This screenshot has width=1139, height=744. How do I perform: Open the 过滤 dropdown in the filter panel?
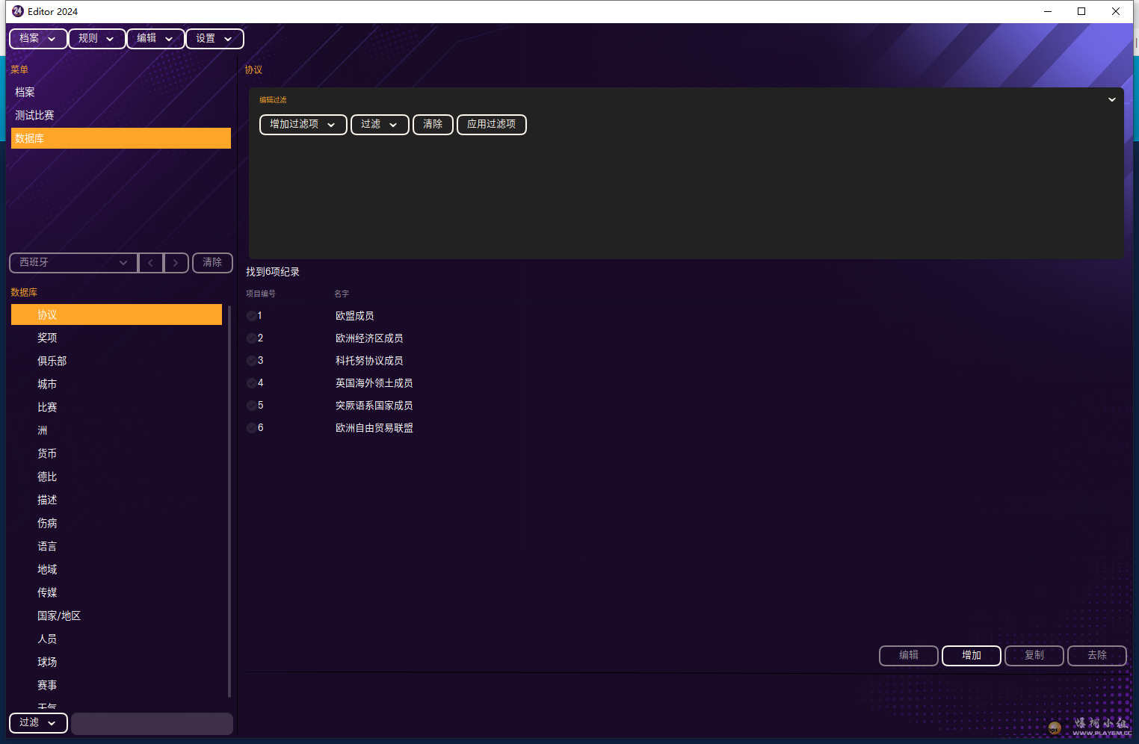click(379, 125)
